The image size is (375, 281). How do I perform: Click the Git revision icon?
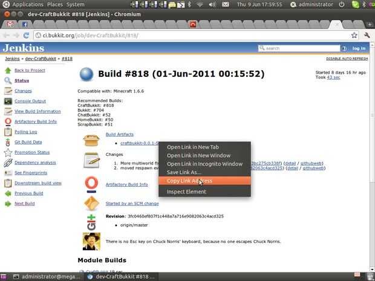tap(91, 222)
